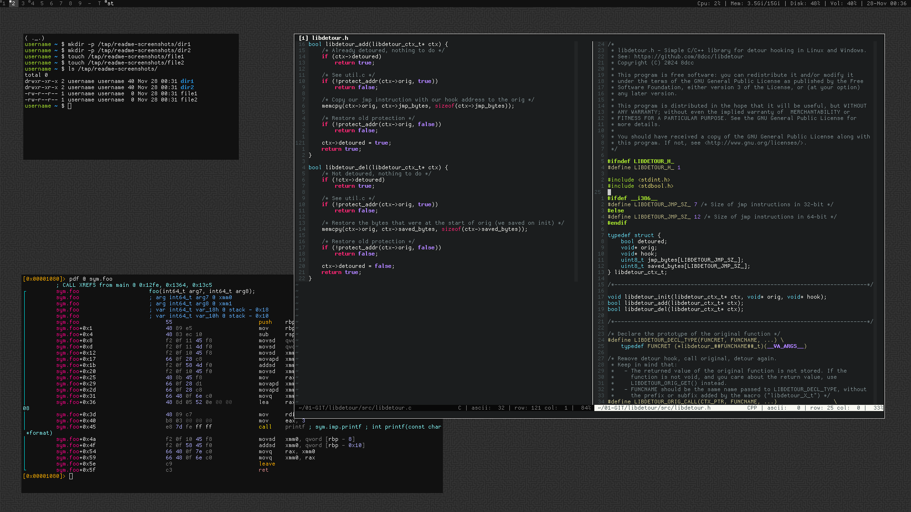911x512 pixels.
Task: Click the radare2 prompt at bottom of disassembly
Action: (44, 476)
